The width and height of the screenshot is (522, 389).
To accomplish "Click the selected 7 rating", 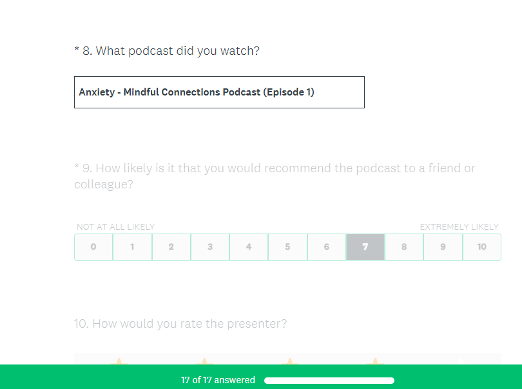I will pyautogui.click(x=365, y=247).
